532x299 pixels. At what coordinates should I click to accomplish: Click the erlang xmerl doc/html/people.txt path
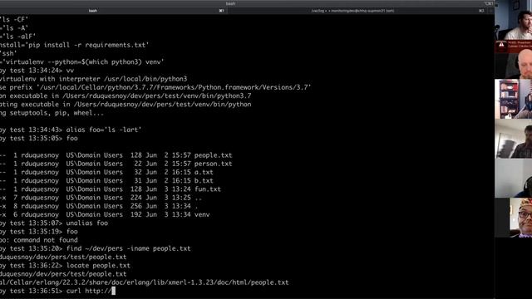[x=144, y=282]
